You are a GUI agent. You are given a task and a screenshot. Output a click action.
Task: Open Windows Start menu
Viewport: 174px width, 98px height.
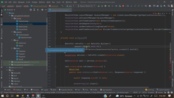point(2,96)
